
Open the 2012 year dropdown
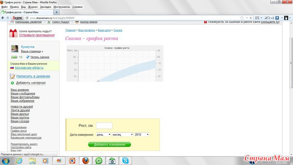[x=142, y=134]
